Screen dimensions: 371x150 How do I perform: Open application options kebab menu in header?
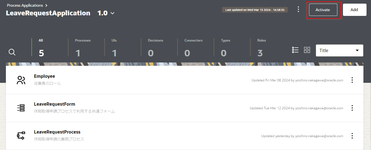(298, 9)
